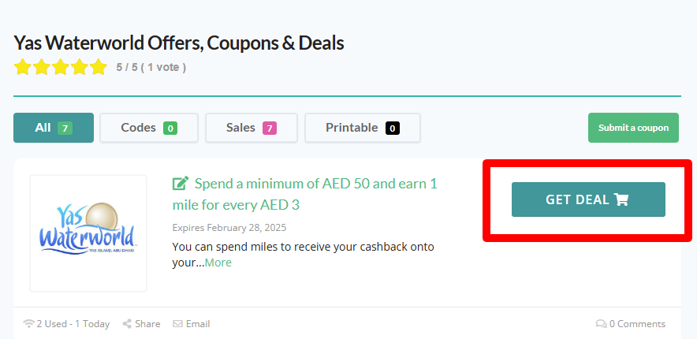The image size is (697, 339).
Task: Show Printable coupons tab
Action: pos(362,128)
